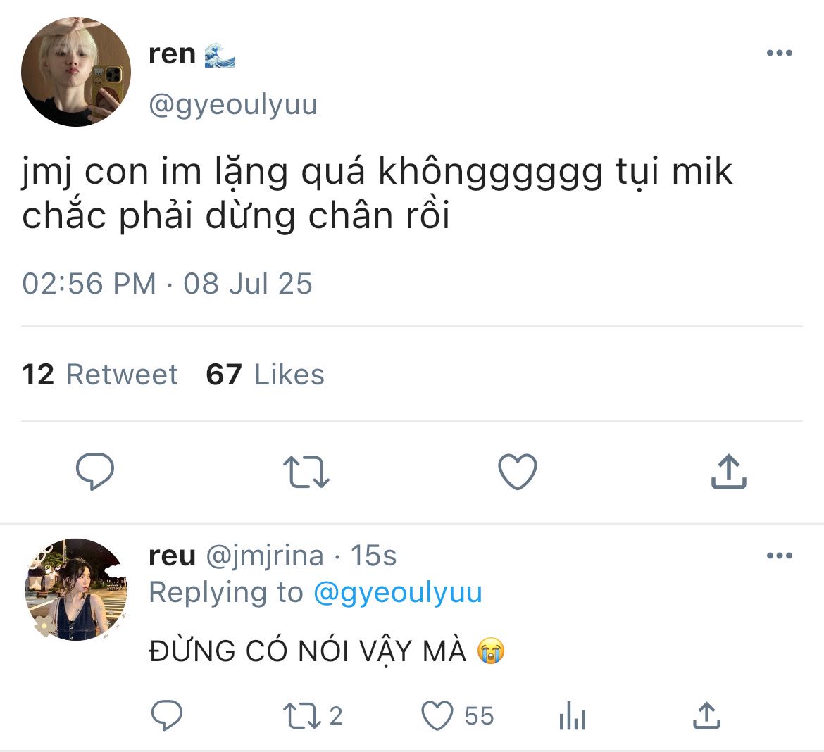Viewport: 824px width, 752px height.
Task: View the 67 Likes list
Action: pyautogui.click(x=265, y=375)
